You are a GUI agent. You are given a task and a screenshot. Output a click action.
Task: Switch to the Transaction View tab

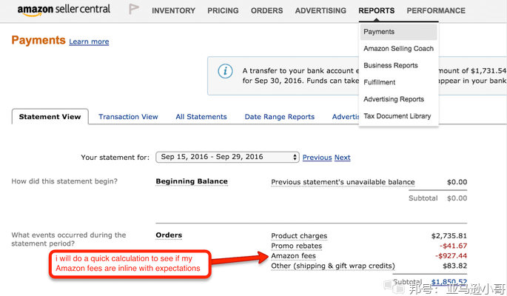coord(128,117)
